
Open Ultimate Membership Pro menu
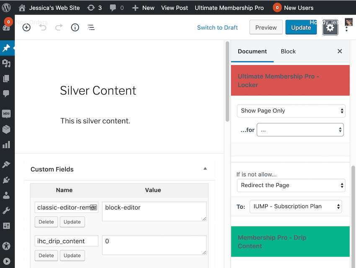[229, 8]
